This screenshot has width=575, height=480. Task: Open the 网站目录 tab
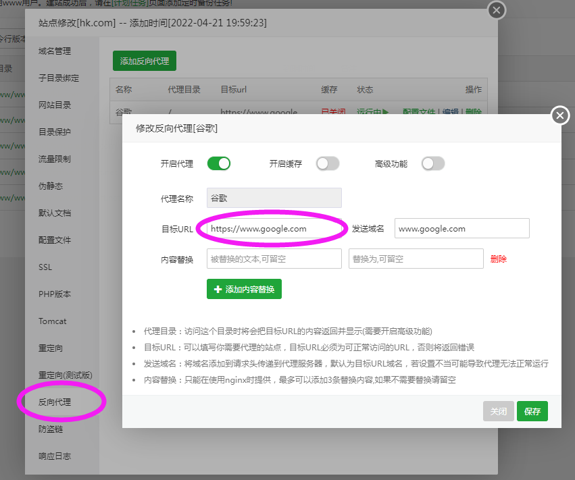[x=55, y=105]
